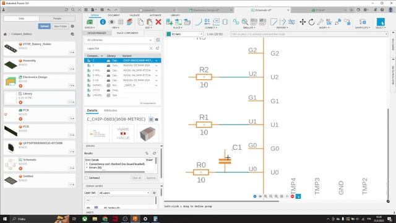The height and width of the screenshot is (223, 396).
Task: Activate the blue Select tool
Action: click(381, 22)
